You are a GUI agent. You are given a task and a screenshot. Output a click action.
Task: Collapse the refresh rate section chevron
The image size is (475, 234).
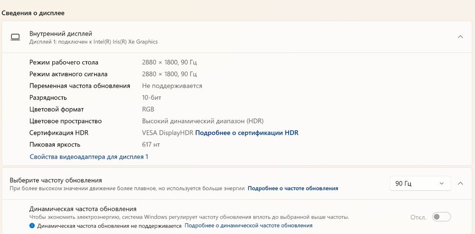coord(460,183)
